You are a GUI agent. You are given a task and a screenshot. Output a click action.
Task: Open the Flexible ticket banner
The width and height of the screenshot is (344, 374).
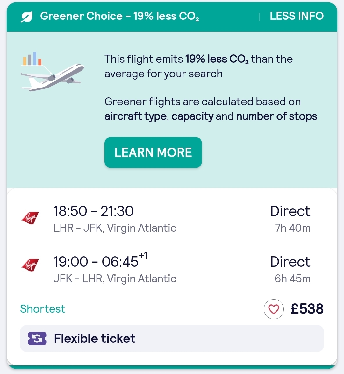(x=172, y=338)
